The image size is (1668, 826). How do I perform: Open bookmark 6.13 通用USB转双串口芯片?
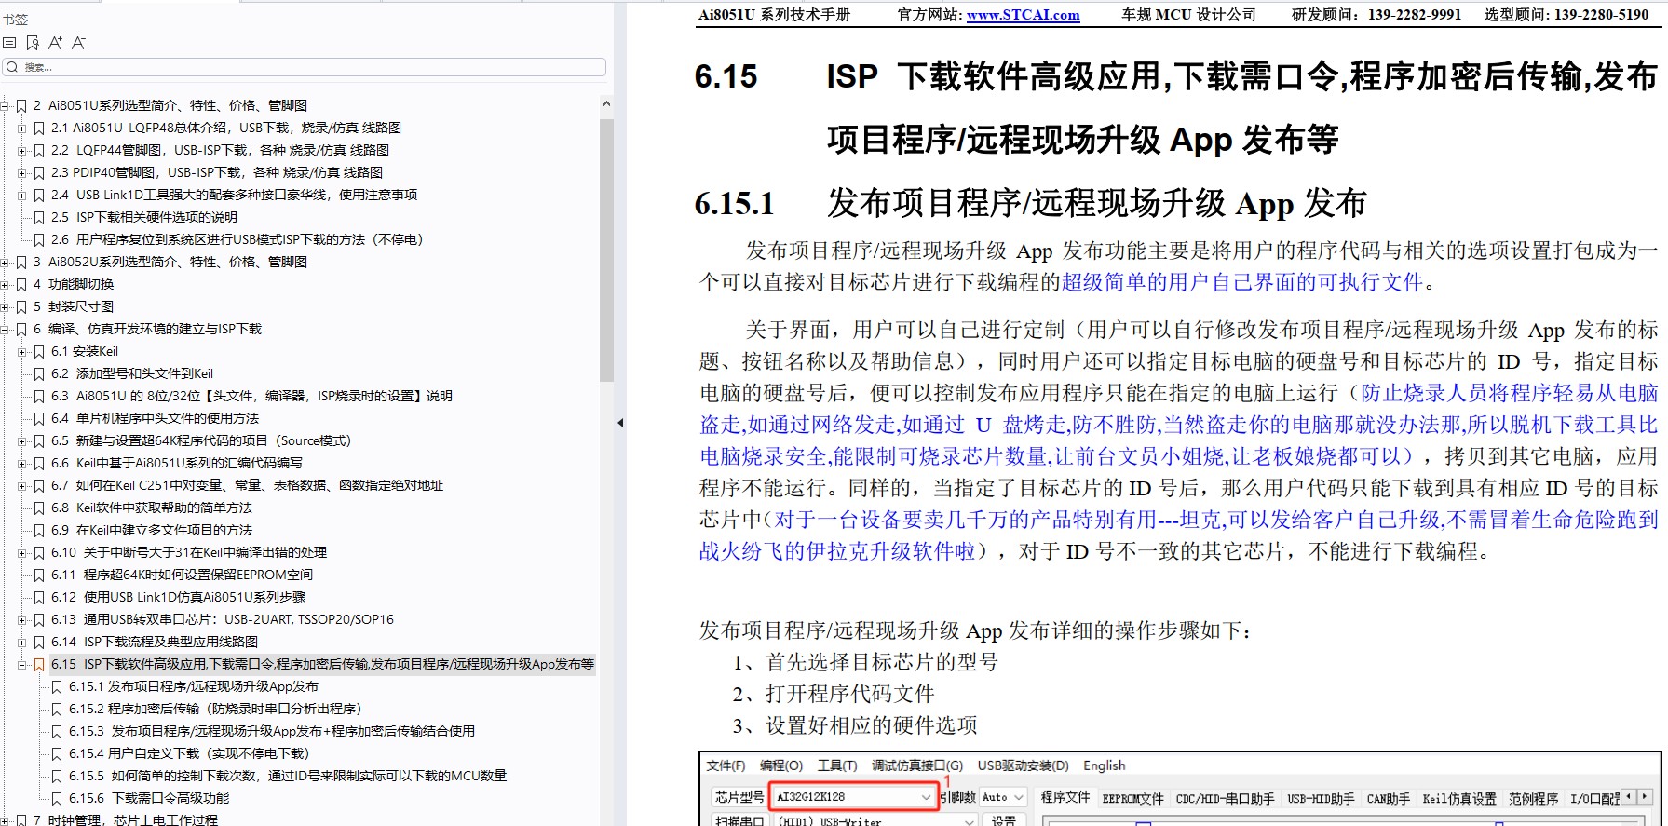pos(223,619)
